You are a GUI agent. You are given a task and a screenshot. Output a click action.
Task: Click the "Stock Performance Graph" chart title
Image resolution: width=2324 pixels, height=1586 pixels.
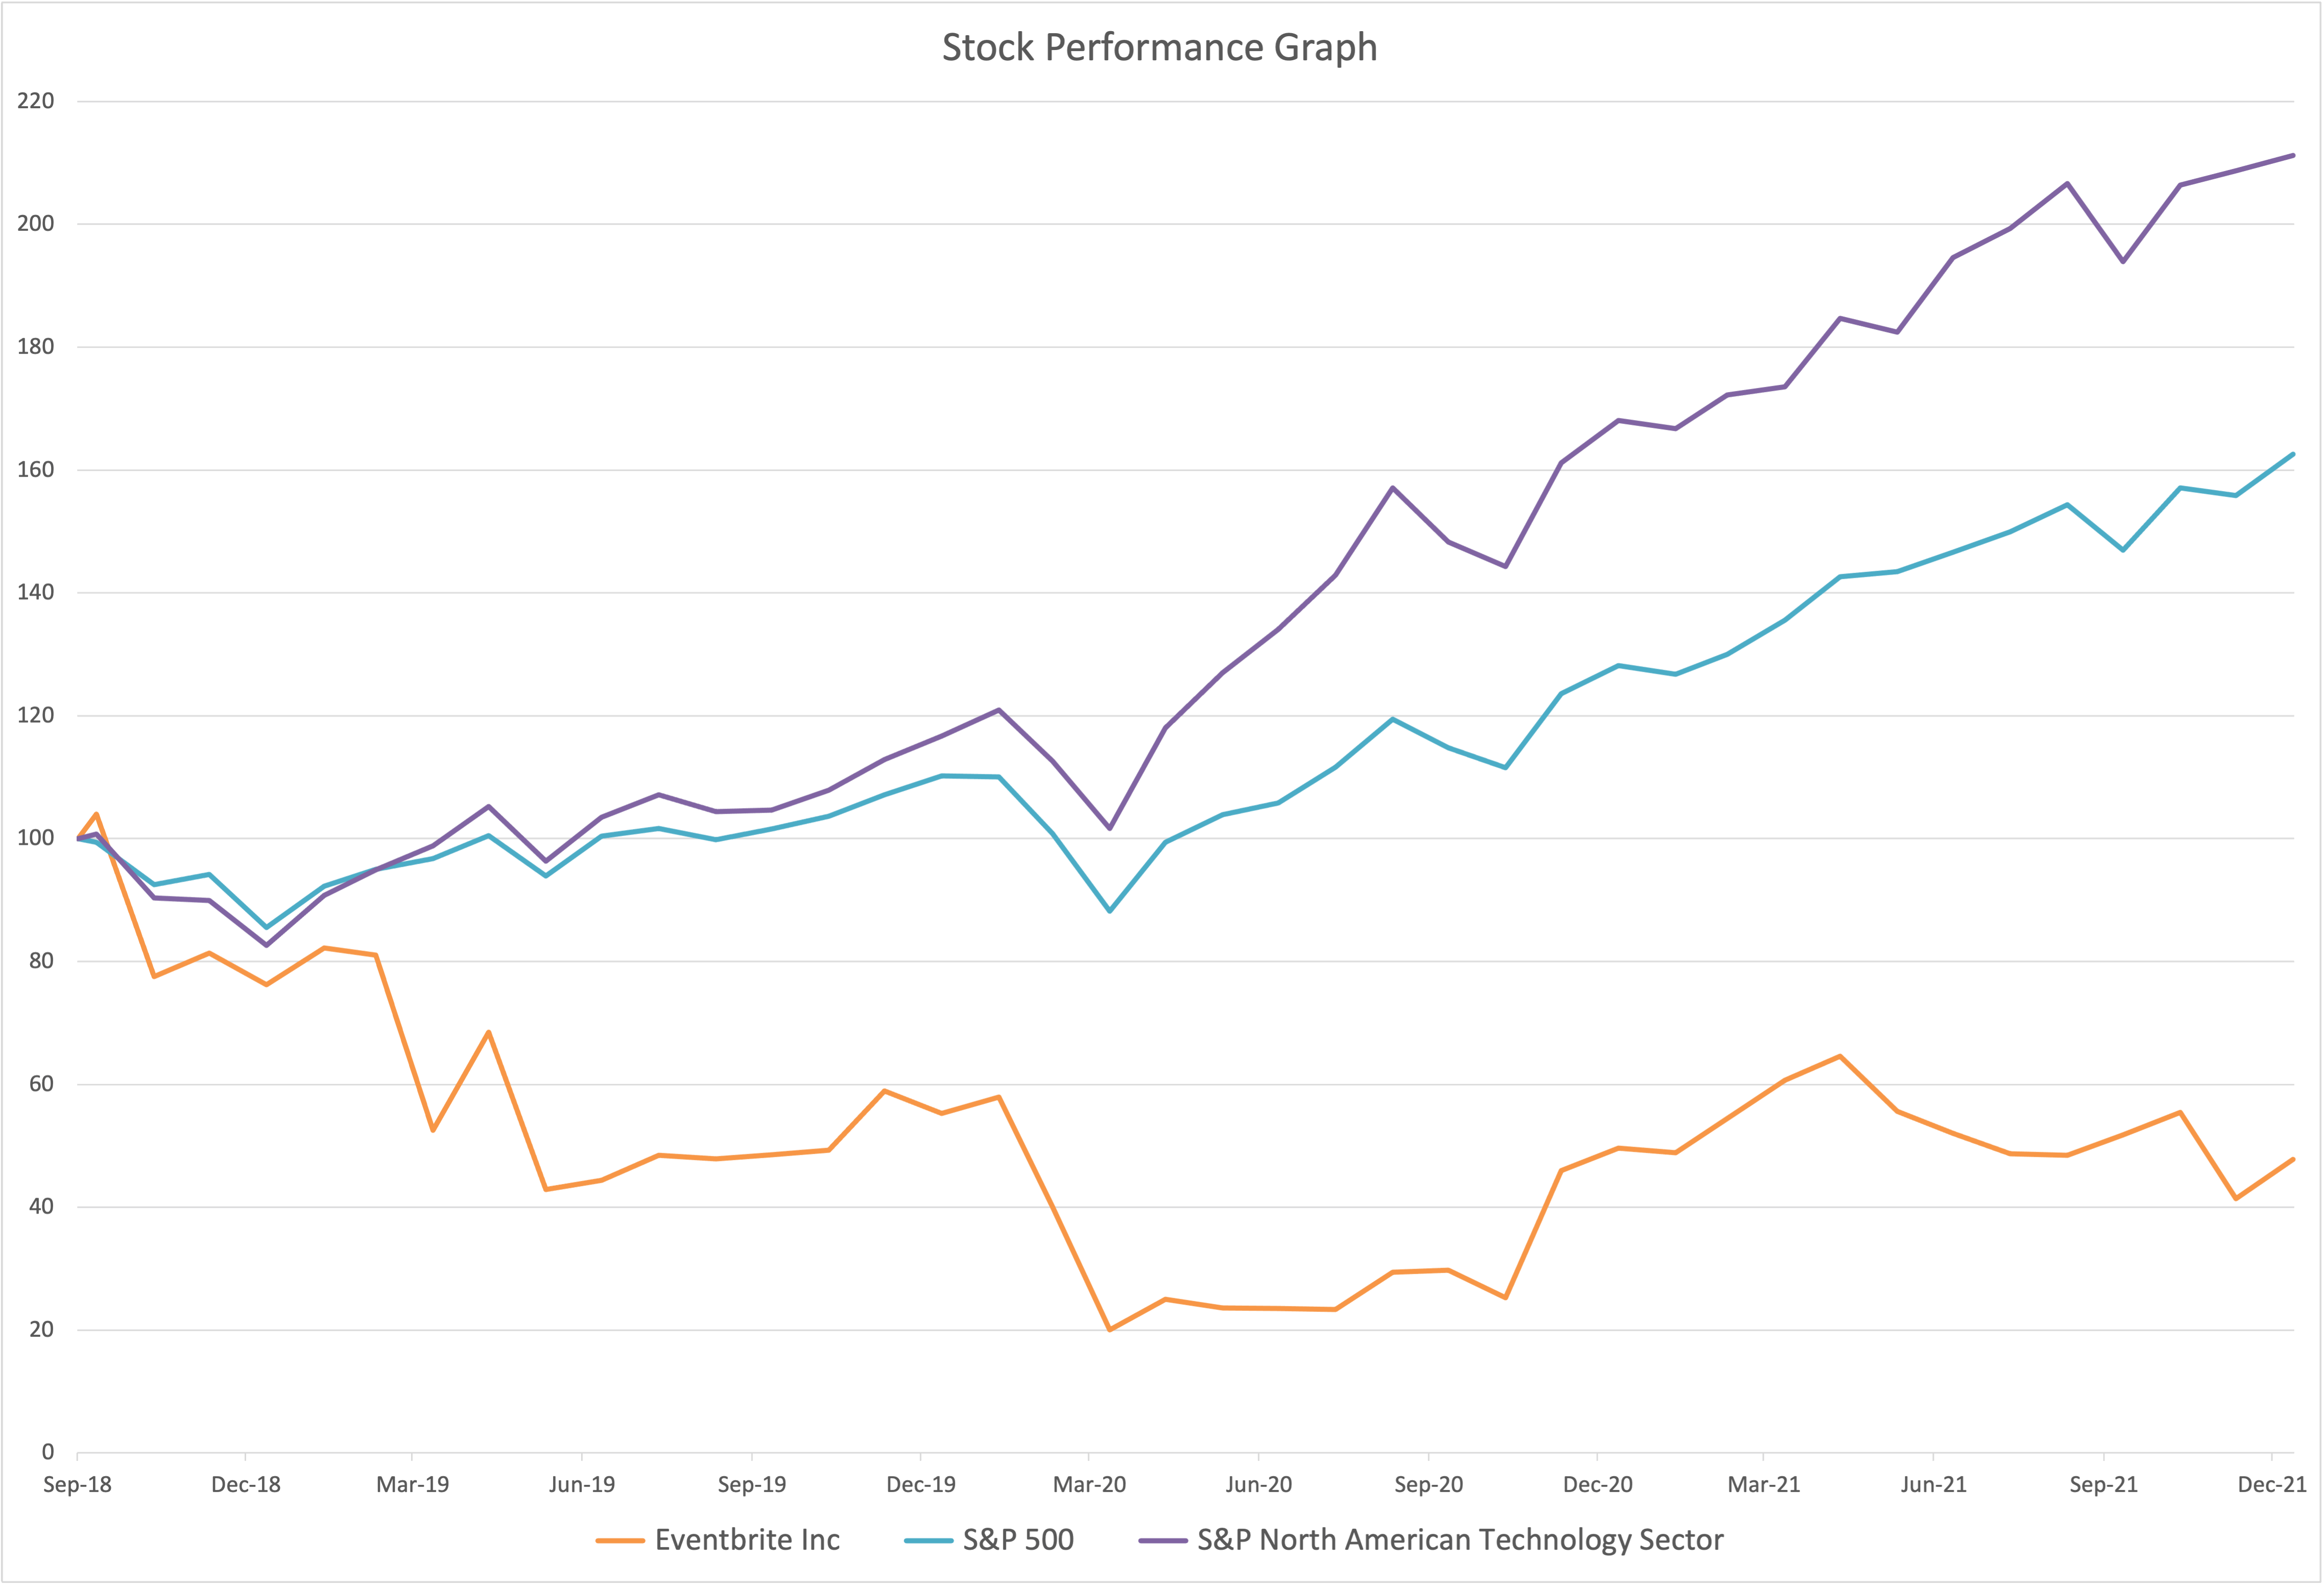coord(1159,48)
